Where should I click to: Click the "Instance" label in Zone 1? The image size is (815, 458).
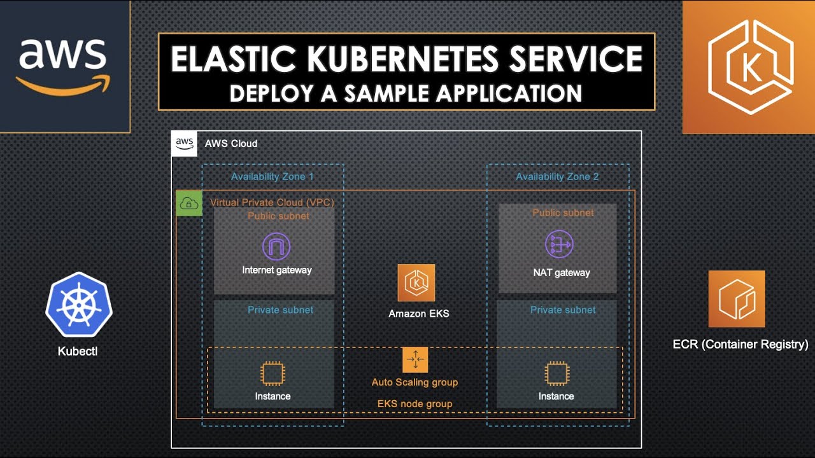point(273,396)
